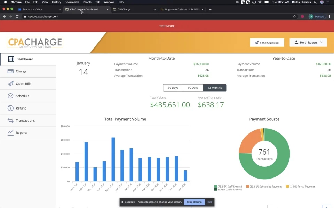
Task: Click the battery status icon
Action: 267,2
